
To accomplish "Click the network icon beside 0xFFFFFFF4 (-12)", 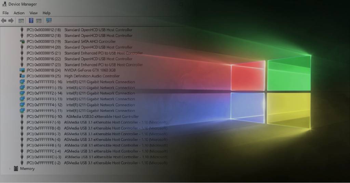I will pyautogui.click(x=22, y=105).
